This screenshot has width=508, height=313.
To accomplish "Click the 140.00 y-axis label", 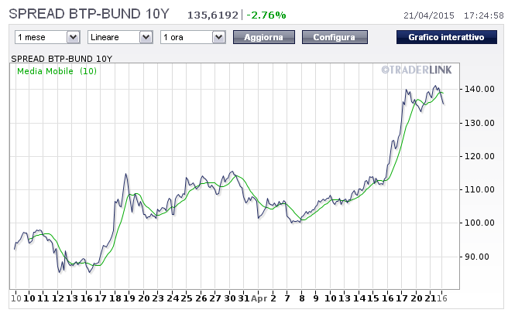I will (479, 89).
